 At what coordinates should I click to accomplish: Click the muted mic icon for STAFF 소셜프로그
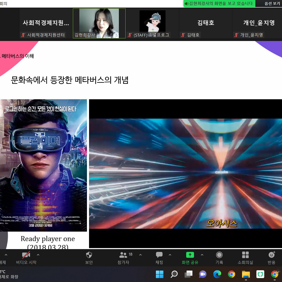130,35
